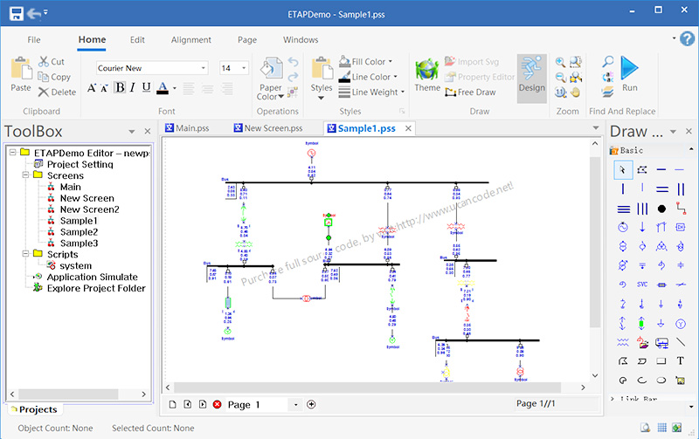Click the Projects tab at panel bottom
The height and width of the screenshot is (439, 699).
[x=34, y=409]
